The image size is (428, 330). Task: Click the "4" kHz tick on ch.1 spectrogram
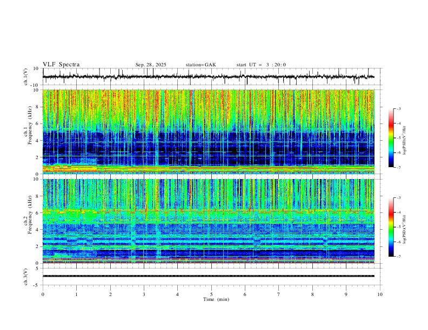37,141
